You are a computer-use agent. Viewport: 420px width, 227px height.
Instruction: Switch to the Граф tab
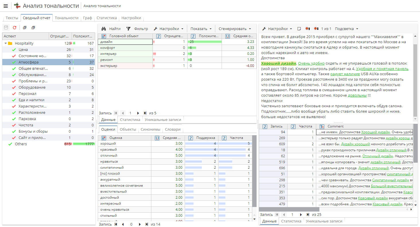(87, 18)
